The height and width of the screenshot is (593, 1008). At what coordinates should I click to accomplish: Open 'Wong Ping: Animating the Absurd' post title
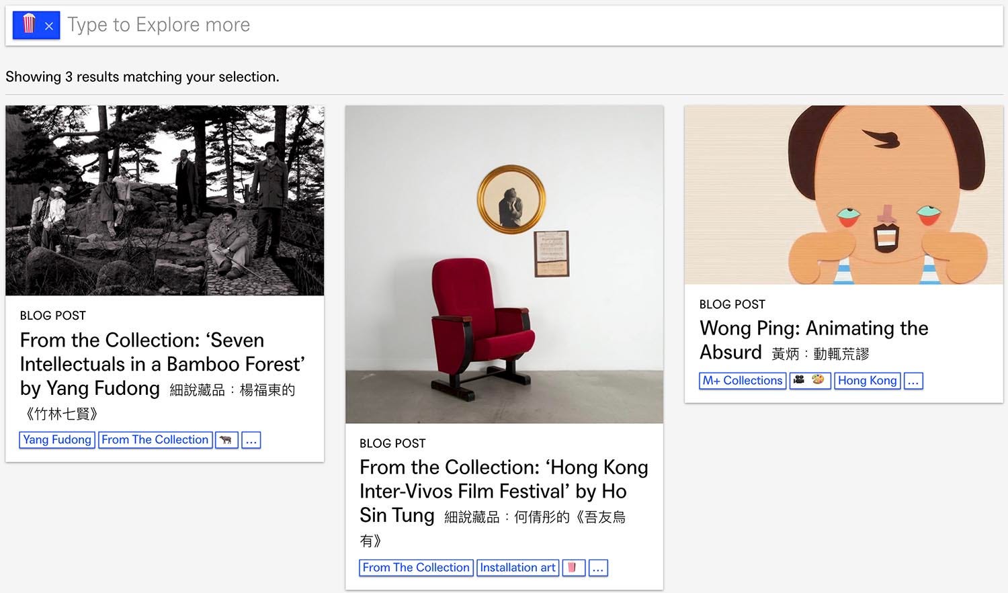pyautogui.click(x=814, y=340)
